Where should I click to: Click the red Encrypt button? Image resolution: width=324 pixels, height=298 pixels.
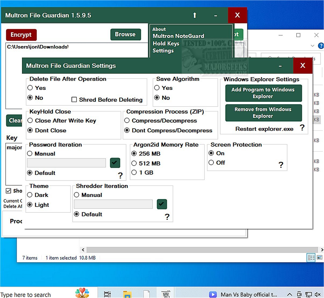point(21,35)
